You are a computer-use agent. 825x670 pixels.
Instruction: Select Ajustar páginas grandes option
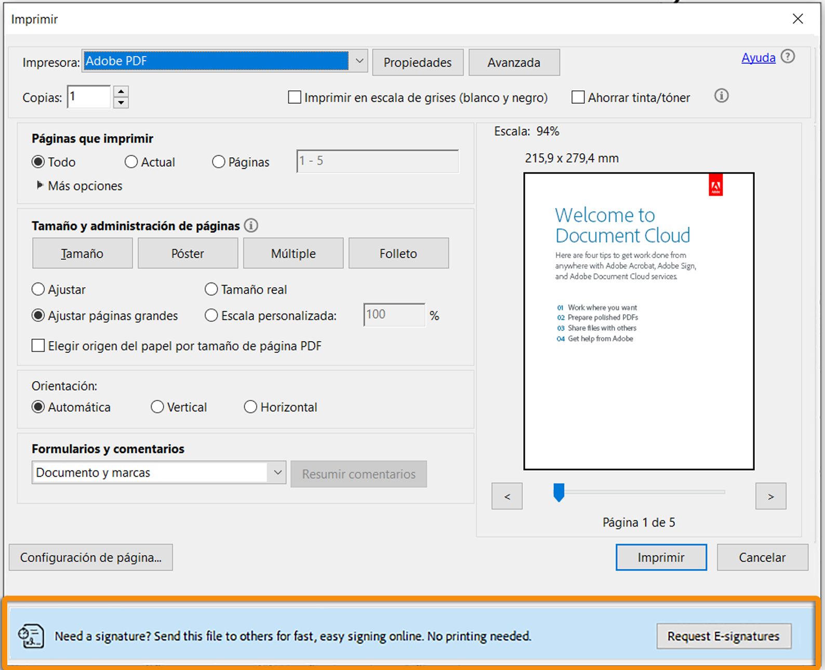[x=38, y=315]
